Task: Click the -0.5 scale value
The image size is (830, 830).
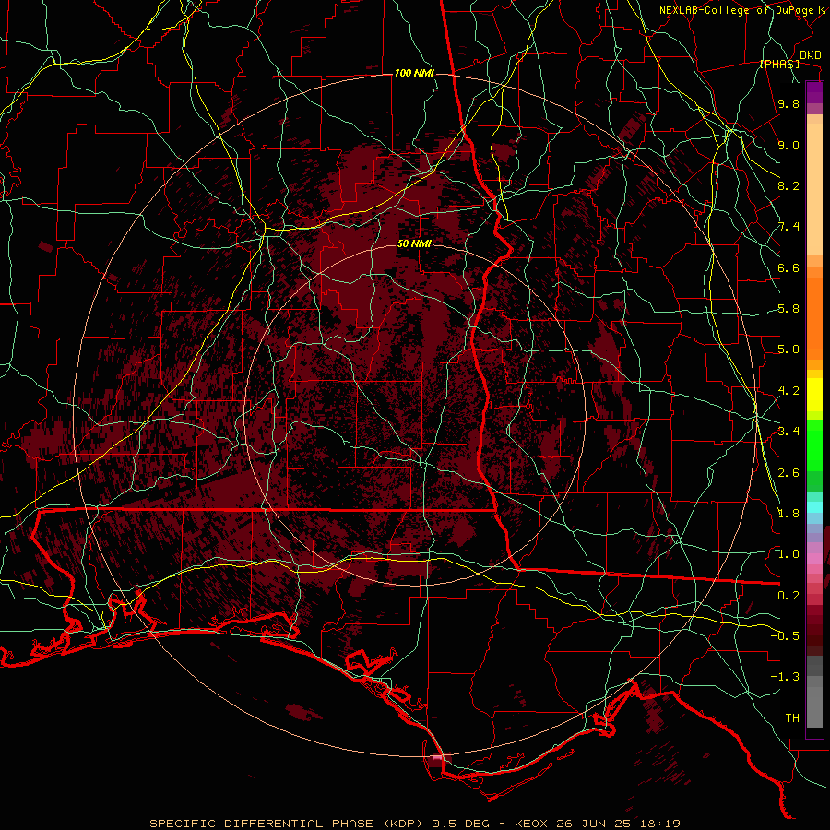Action: point(785,635)
